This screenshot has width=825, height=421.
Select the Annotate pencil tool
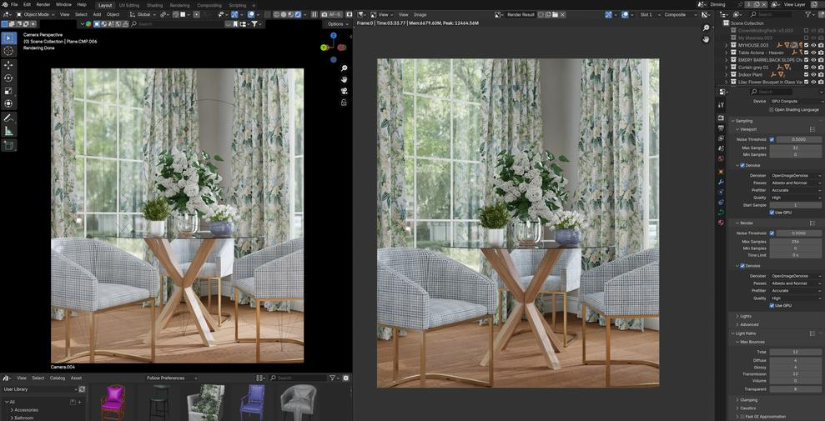[8, 118]
